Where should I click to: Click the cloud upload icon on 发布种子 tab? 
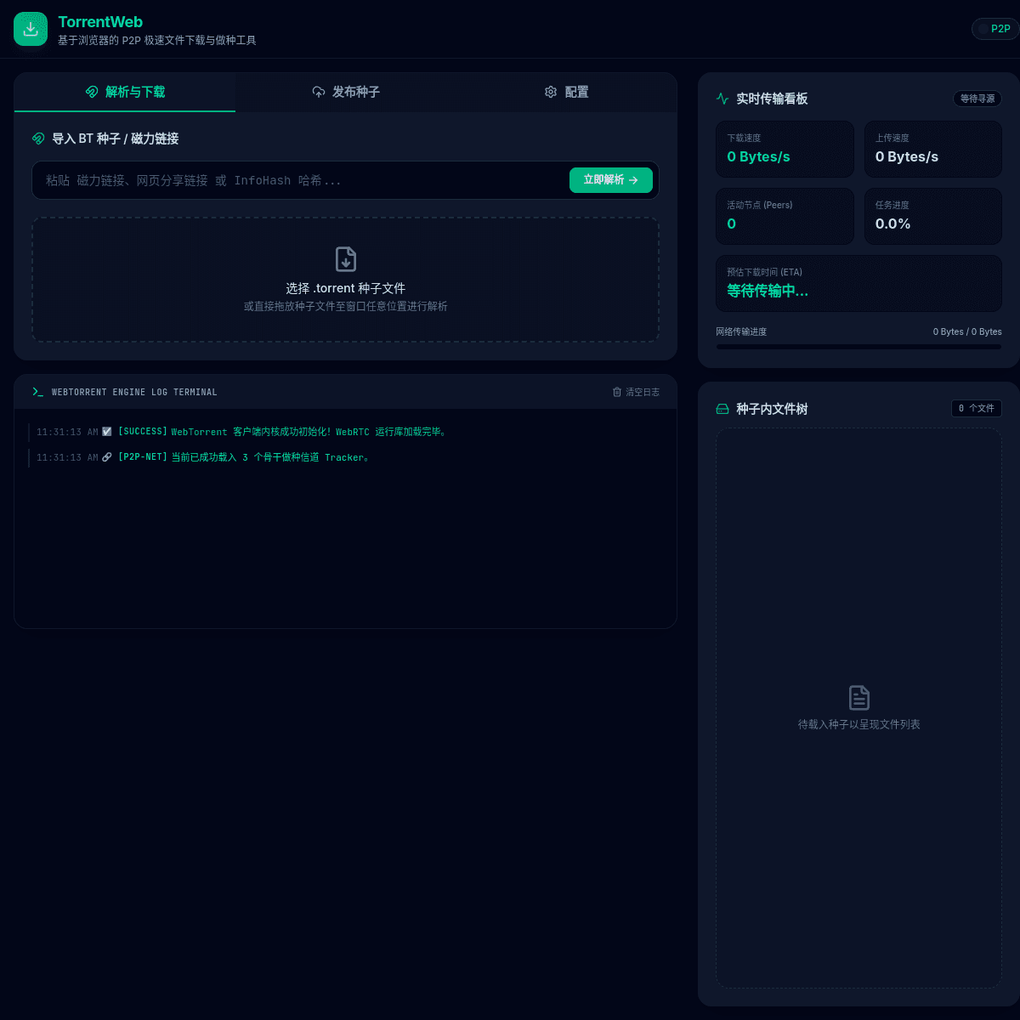pos(319,92)
